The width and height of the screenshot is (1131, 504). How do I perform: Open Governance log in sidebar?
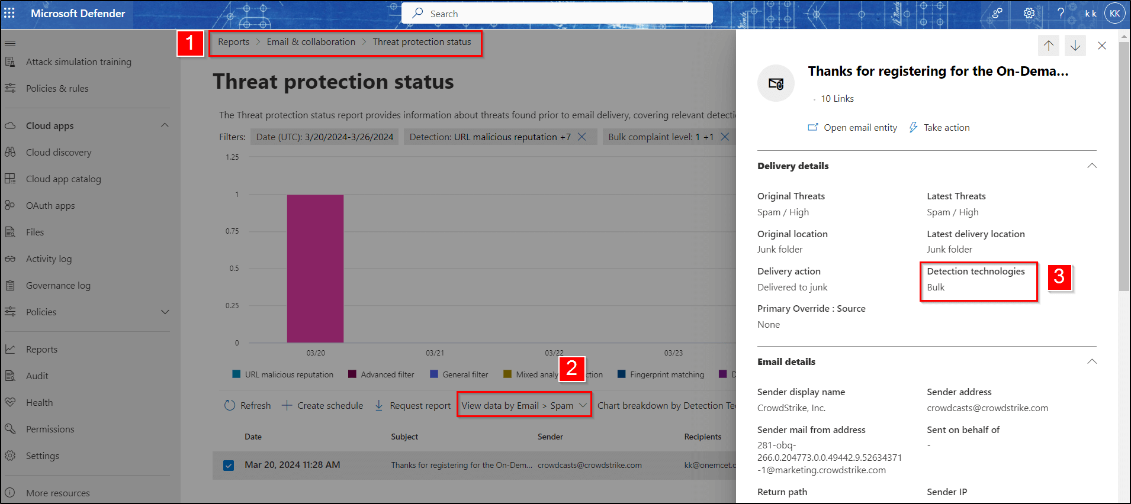click(x=58, y=285)
